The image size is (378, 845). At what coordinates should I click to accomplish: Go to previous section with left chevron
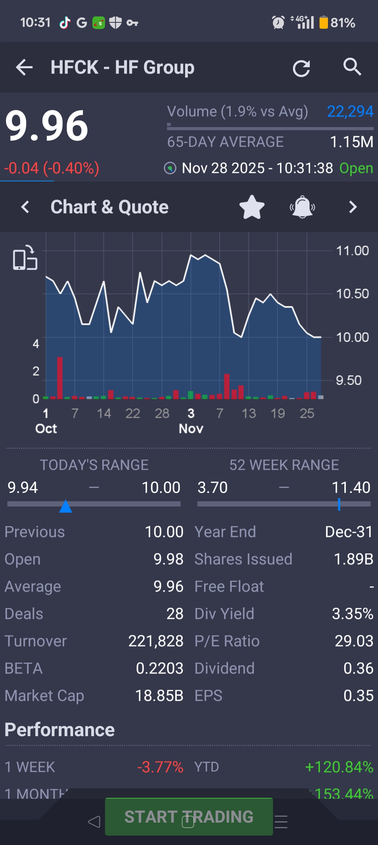click(x=25, y=207)
